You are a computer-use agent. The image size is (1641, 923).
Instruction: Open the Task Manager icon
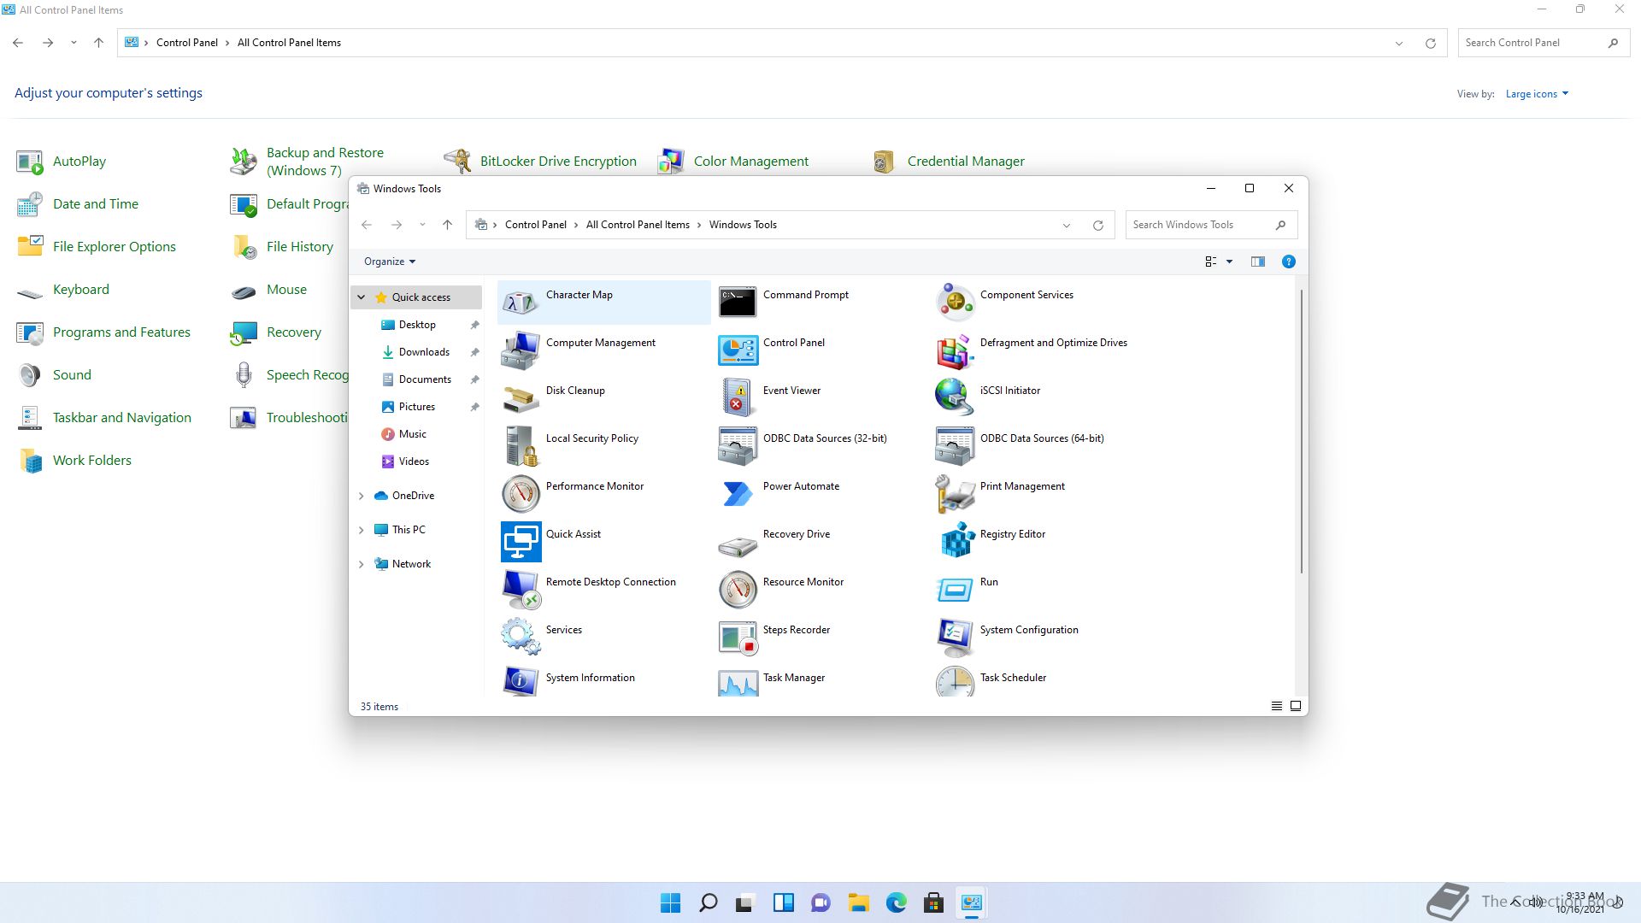738,681
